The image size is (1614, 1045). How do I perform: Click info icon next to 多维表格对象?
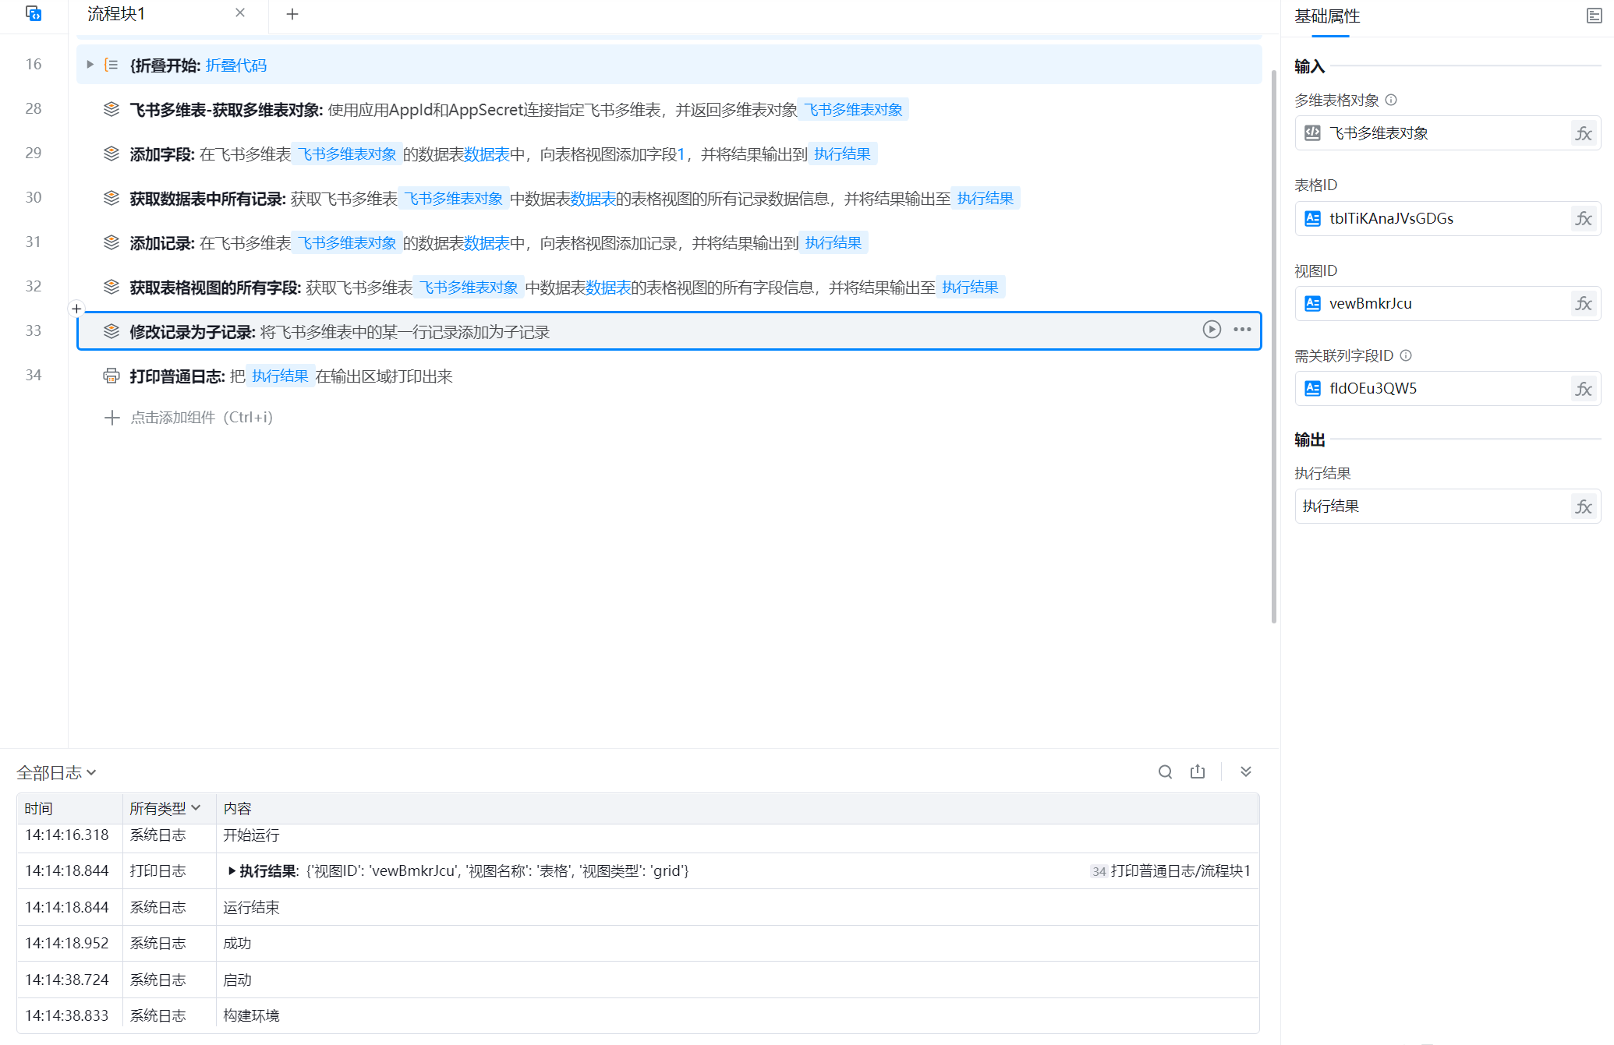[1391, 100]
